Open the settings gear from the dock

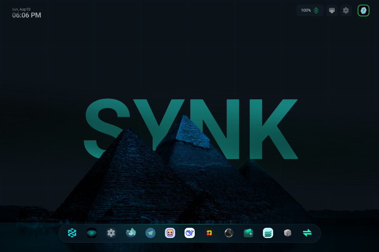pyautogui.click(x=111, y=233)
